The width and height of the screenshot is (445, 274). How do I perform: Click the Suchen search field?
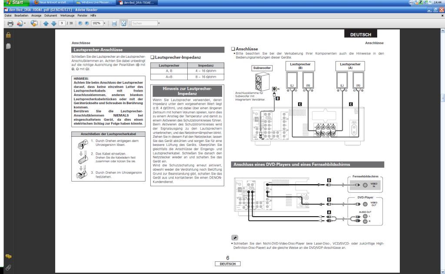pos(144,23)
